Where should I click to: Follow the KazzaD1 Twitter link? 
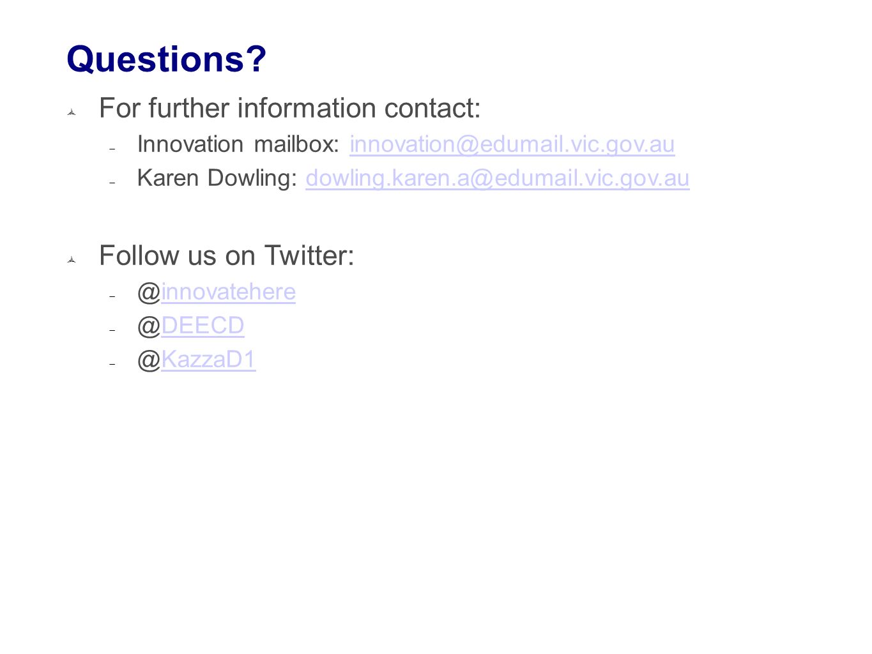(x=208, y=360)
